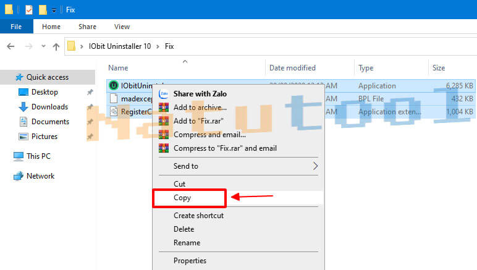
Task: Click the Quick access star icon
Action: (19, 77)
